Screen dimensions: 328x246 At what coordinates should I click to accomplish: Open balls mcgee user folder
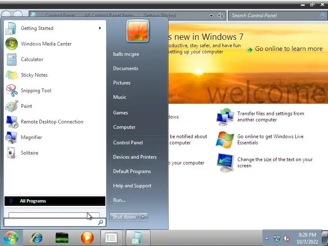point(126,54)
